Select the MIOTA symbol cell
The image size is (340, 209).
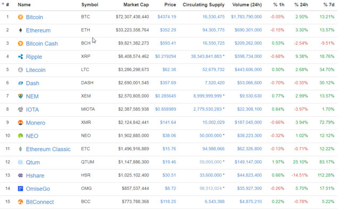88,109
